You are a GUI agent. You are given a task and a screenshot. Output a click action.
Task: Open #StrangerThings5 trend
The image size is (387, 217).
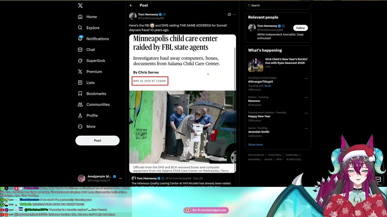[261, 82]
